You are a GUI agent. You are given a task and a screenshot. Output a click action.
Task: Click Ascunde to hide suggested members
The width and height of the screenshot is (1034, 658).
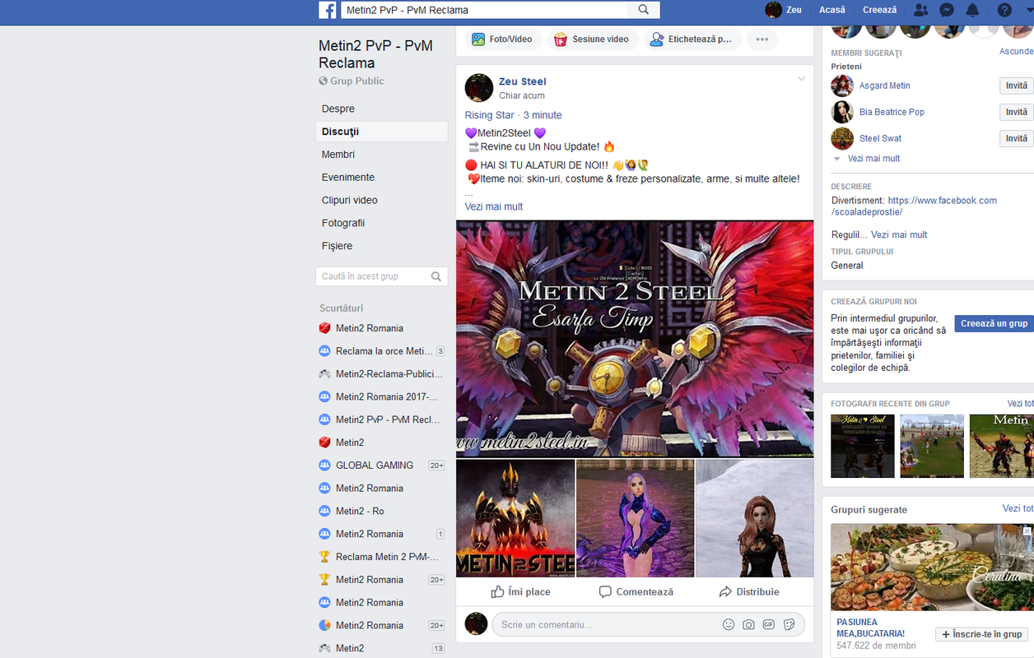[1017, 51]
